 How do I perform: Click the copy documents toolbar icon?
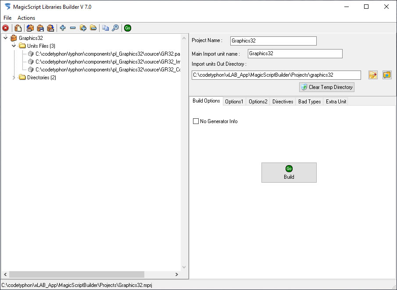tap(105, 28)
